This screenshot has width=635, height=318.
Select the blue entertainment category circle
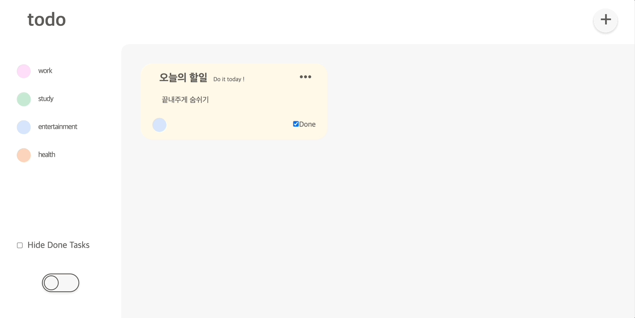pyautogui.click(x=24, y=127)
